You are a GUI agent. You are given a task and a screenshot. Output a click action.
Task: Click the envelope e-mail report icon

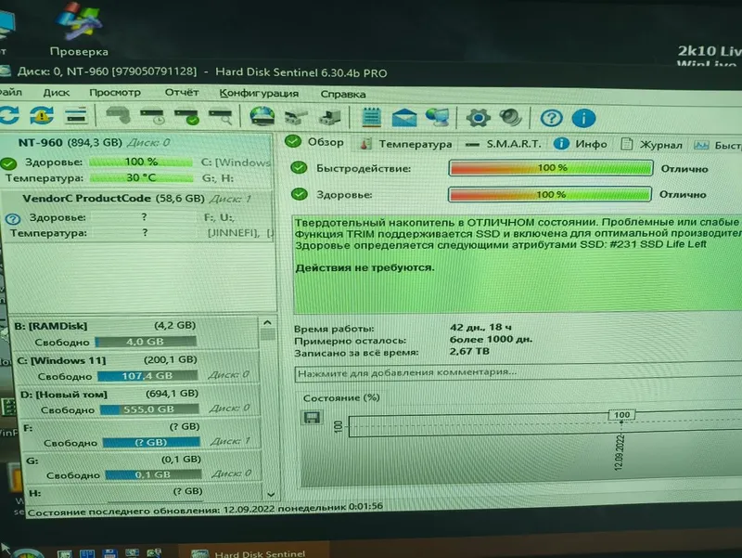point(404,118)
